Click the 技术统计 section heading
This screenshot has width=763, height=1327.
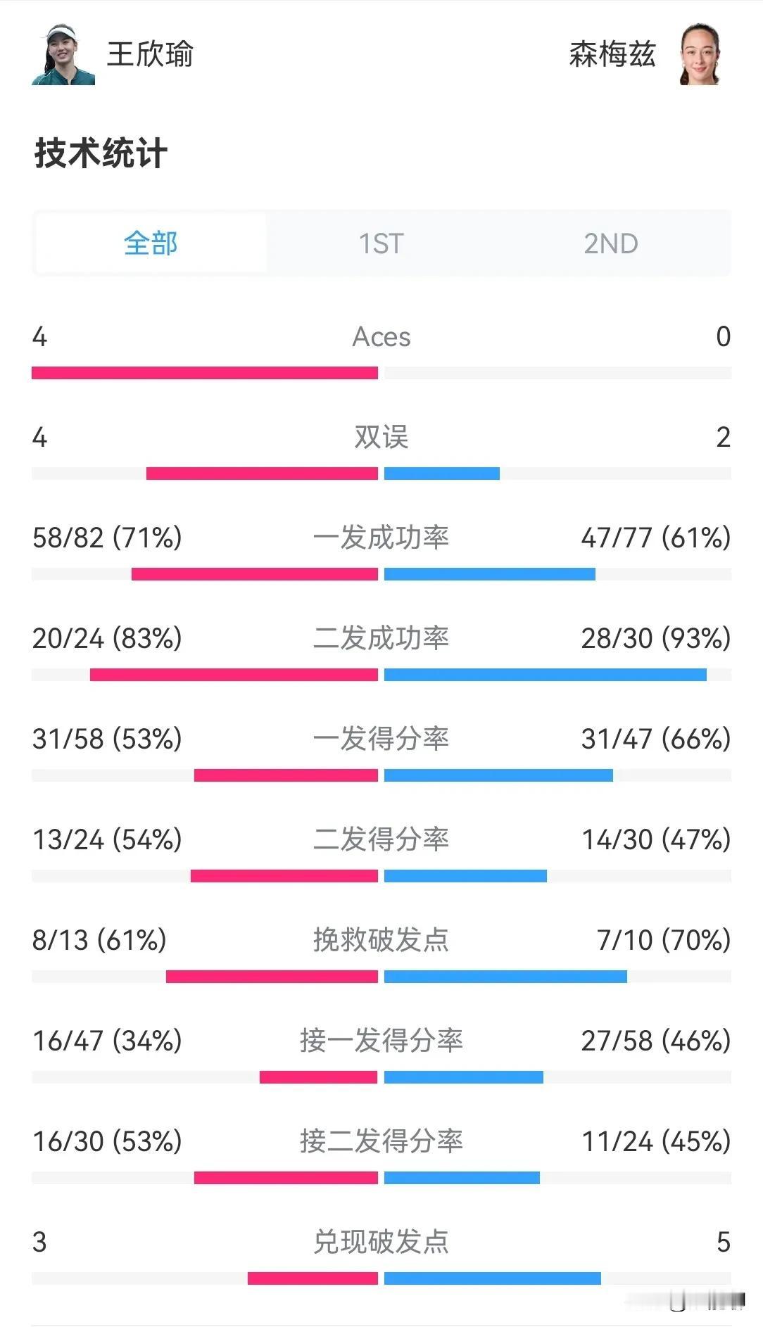[x=101, y=153]
